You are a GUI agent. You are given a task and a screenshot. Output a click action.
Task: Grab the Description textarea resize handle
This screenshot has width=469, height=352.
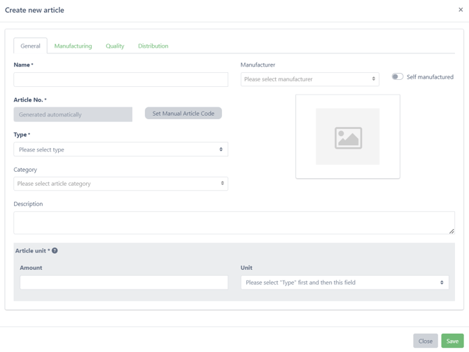[x=451, y=231]
